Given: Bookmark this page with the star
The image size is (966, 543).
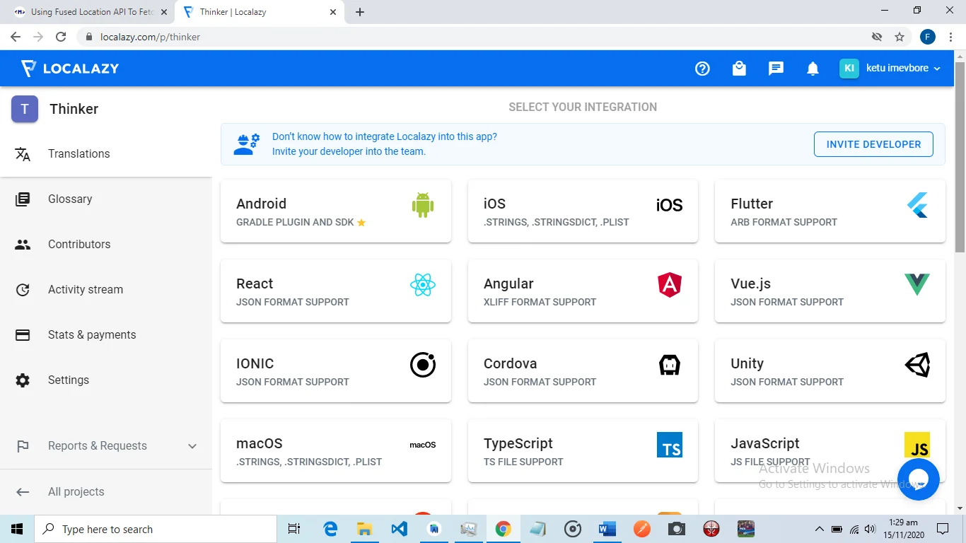Looking at the screenshot, I should pos(900,37).
